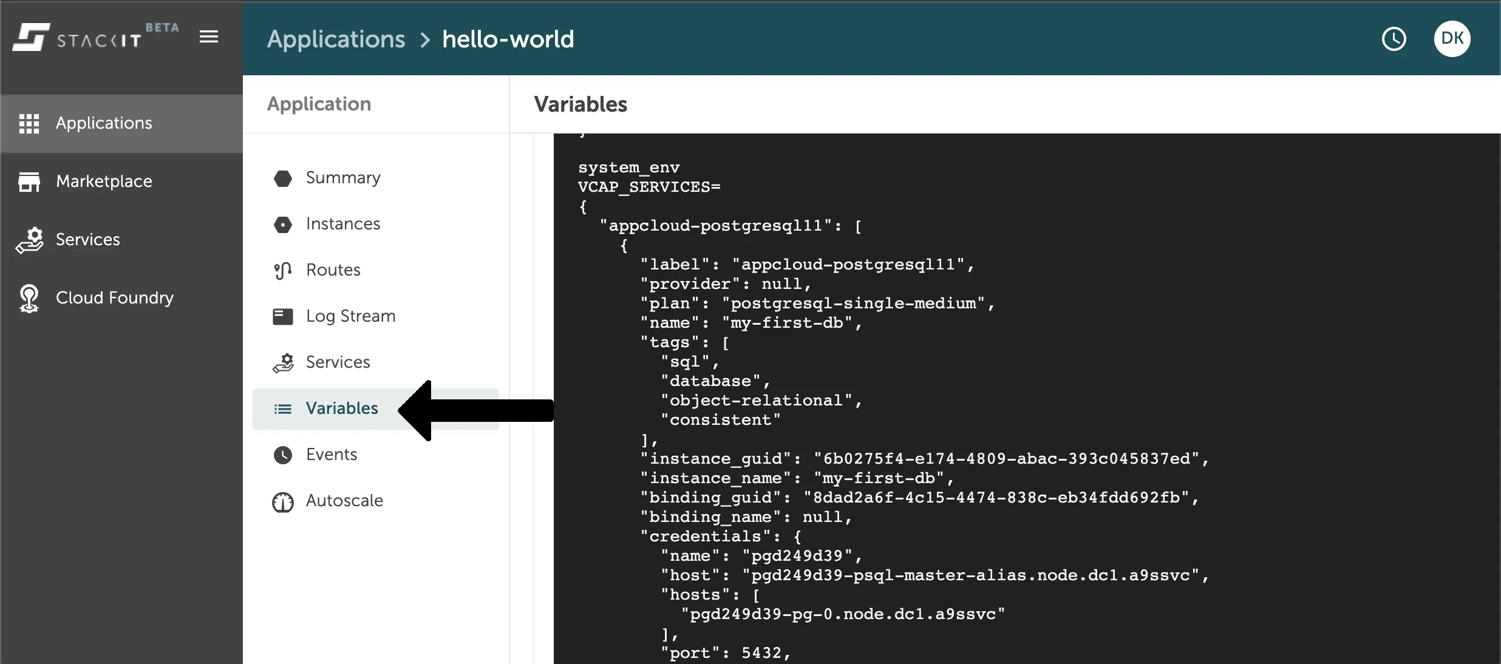Click the Instances icon in app menu

click(x=283, y=225)
